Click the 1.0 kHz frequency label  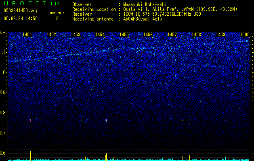[x=4, y=72]
